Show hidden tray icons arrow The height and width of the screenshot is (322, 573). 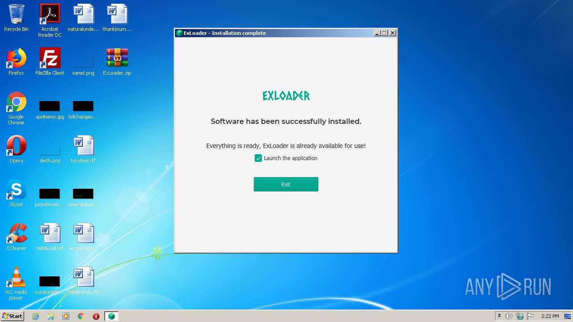499,316
